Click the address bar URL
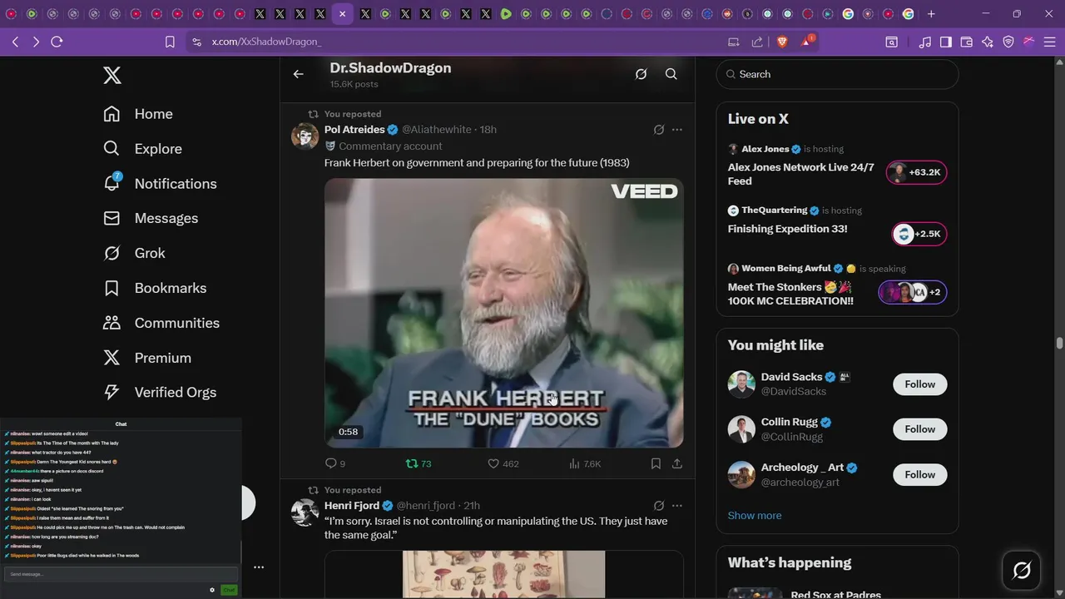1065x599 pixels. point(266,42)
